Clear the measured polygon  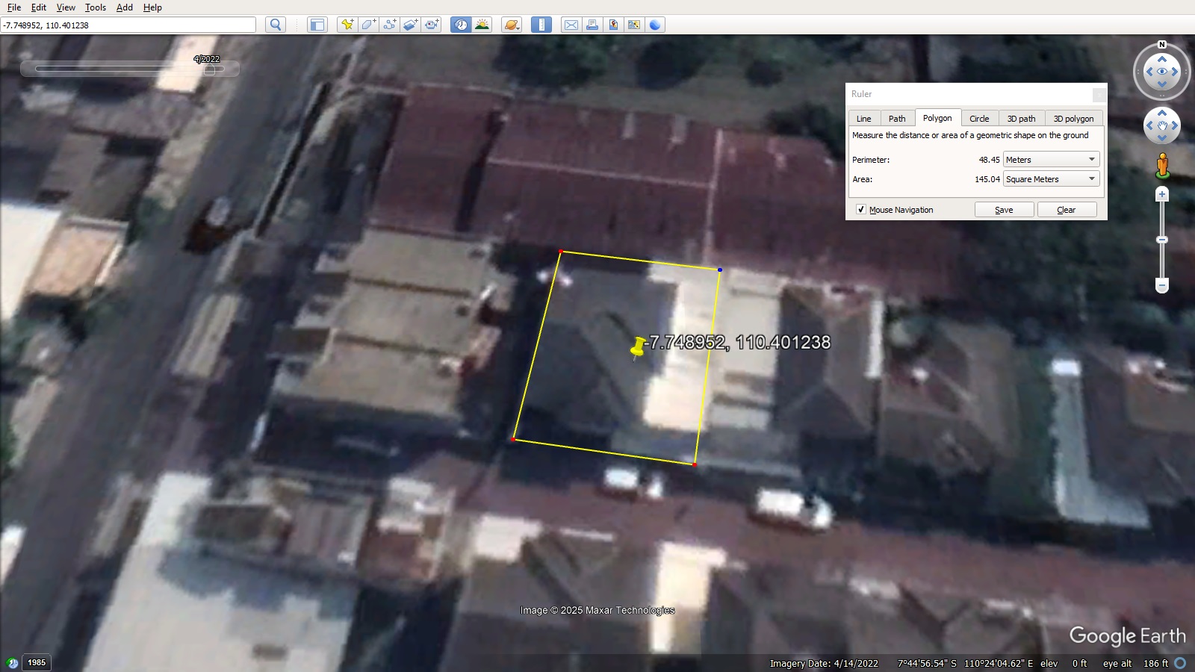1067,210
